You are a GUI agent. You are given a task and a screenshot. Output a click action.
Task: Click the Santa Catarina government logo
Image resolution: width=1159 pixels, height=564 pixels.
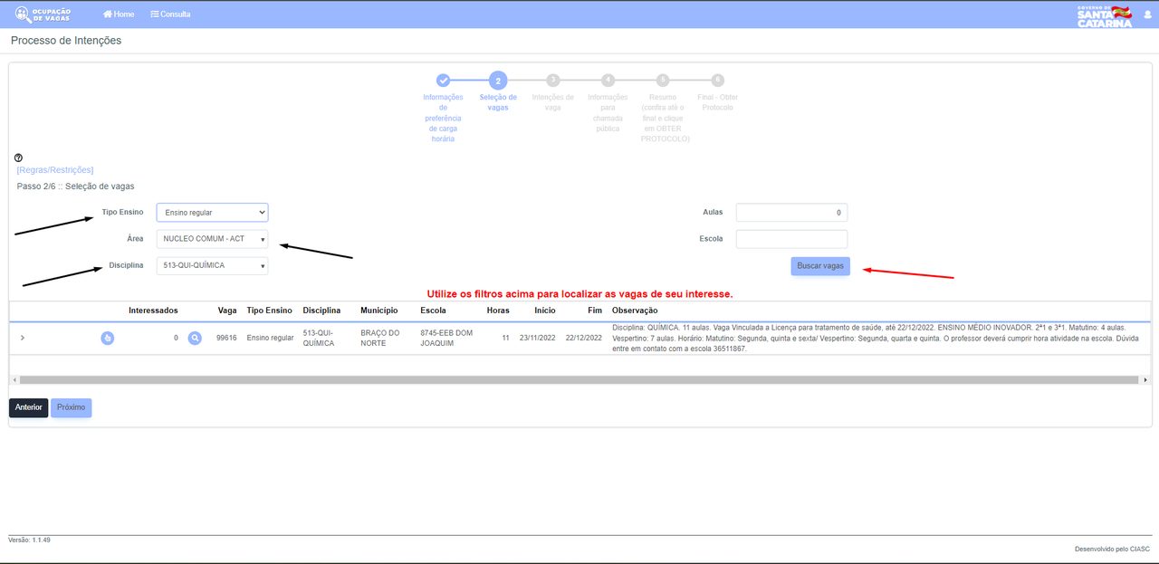(1105, 15)
